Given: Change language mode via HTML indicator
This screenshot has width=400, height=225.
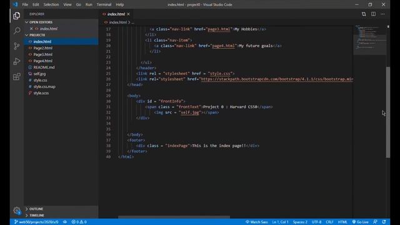Looking at the screenshot, I should pyautogui.click(x=342, y=222).
